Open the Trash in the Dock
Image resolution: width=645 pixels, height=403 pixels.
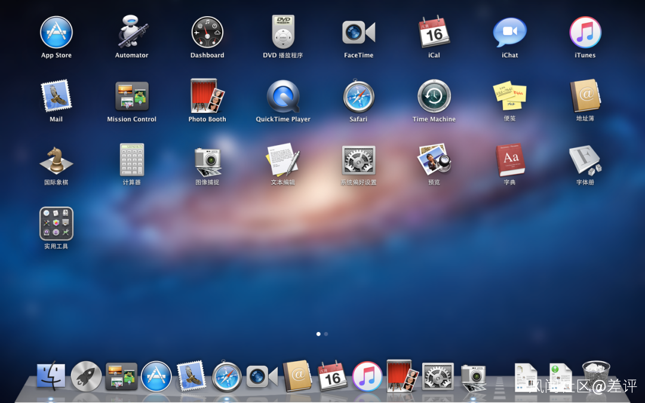(596, 376)
